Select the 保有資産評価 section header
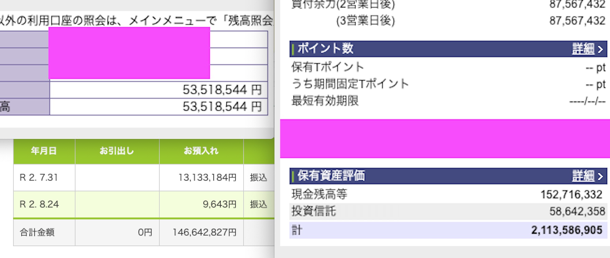610x258 pixels. pos(448,176)
